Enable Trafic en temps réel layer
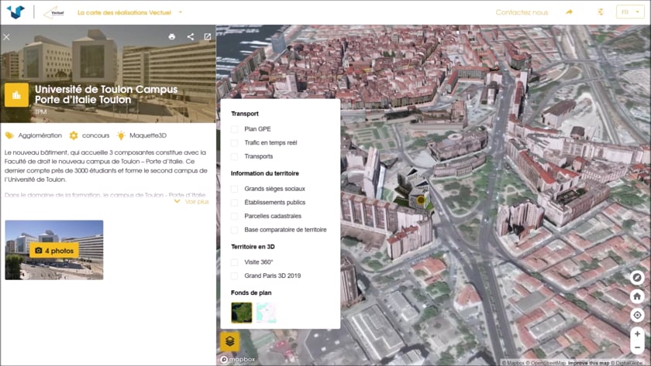Screen dimensions: 651x366 click(x=234, y=142)
